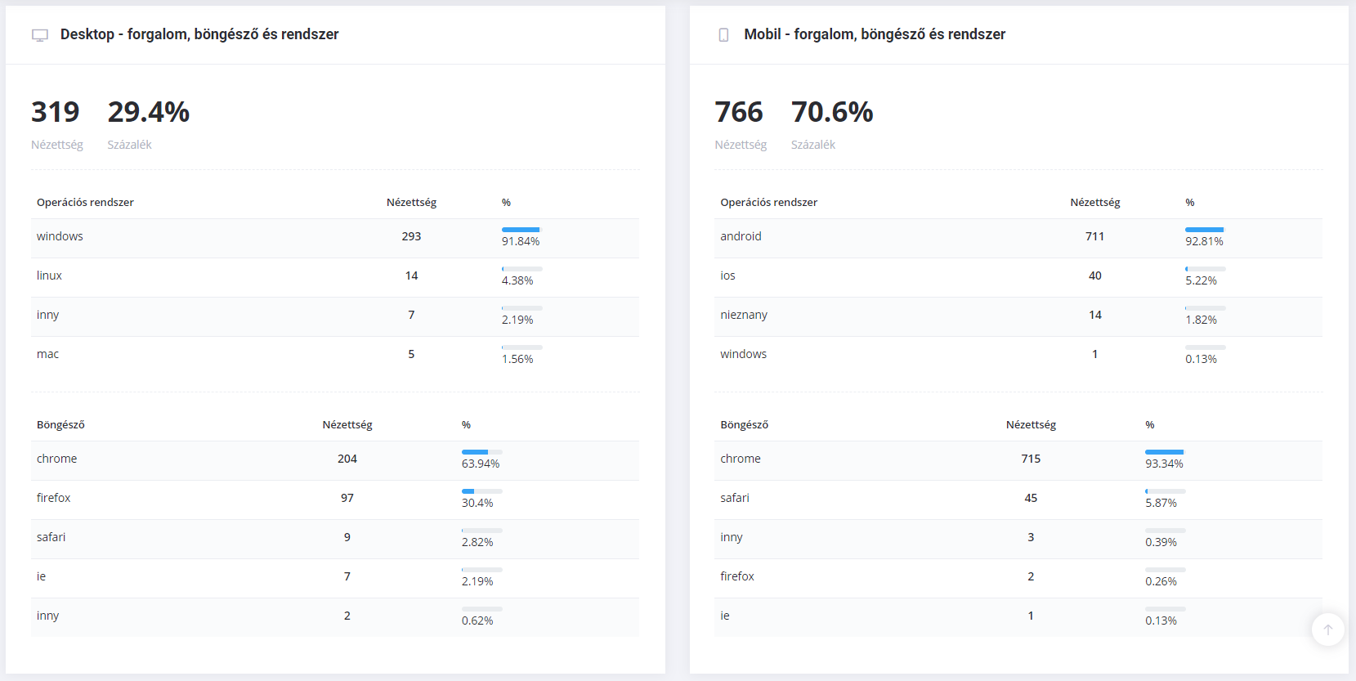Screen dimensions: 1356x681
Task: Click desktop Böngésző column header
Action: coord(60,425)
